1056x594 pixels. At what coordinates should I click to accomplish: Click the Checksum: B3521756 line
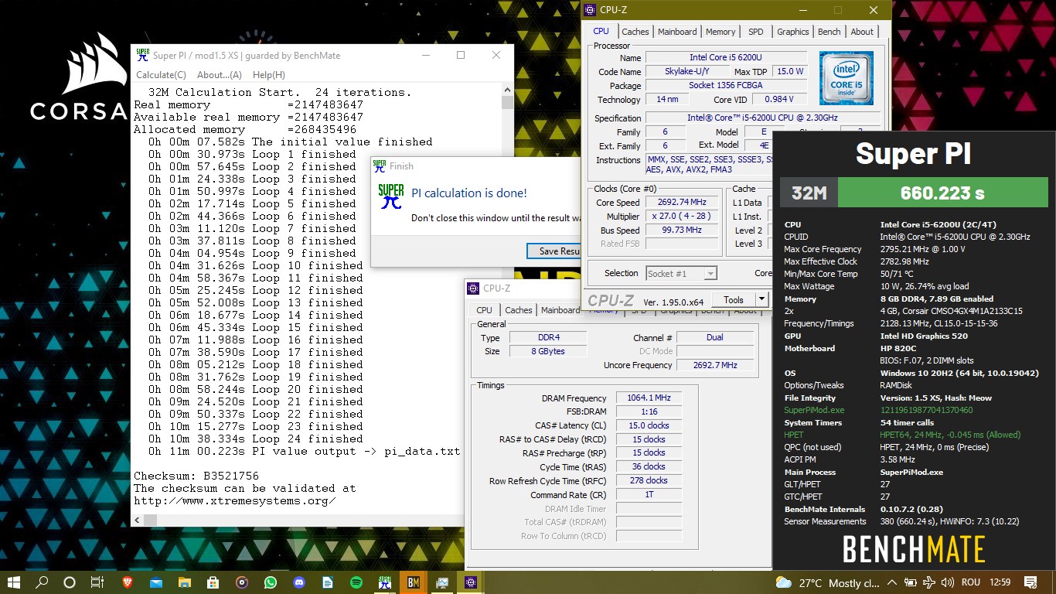(x=196, y=476)
